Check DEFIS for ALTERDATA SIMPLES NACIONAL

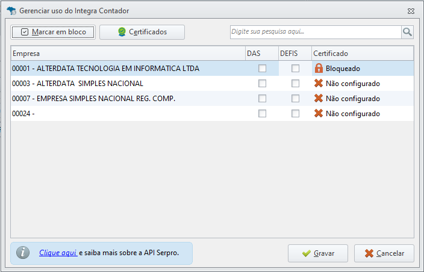(x=295, y=84)
